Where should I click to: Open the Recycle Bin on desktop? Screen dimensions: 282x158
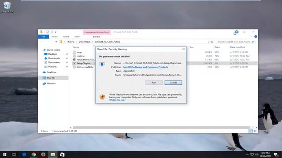[x=7, y=7]
